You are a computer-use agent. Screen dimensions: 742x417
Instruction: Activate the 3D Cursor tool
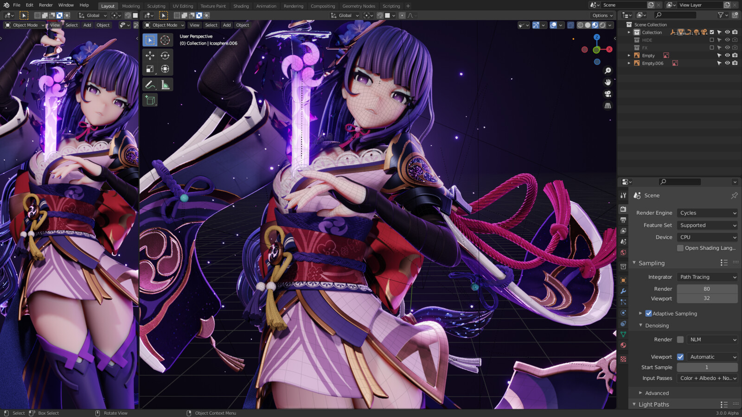click(x=165, y=40)
